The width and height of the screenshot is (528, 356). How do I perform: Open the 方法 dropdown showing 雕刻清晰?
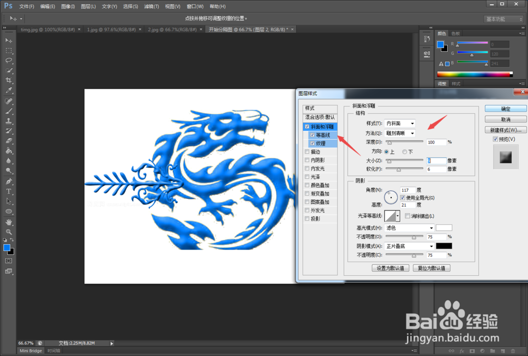click(400, 132)
